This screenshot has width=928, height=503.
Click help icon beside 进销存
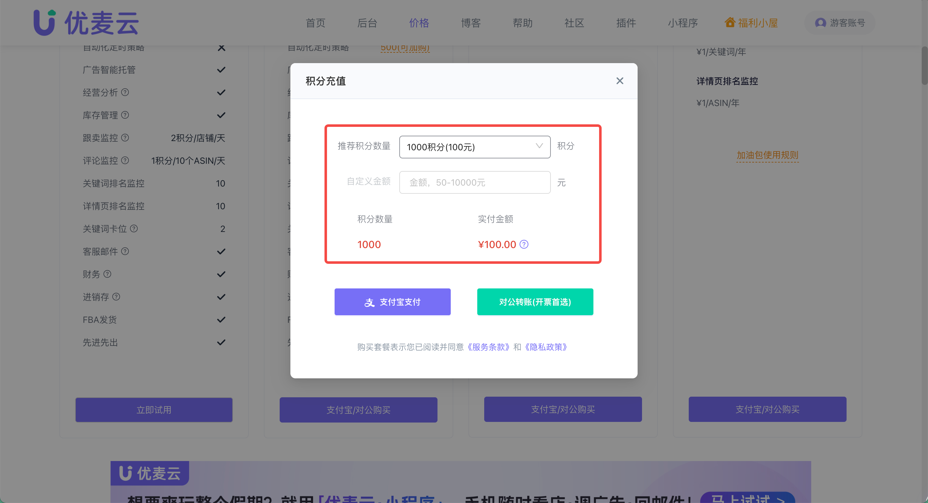tap(116, 297)
